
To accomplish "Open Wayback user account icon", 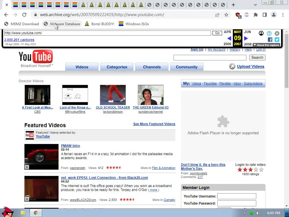I will coord(261,33).
